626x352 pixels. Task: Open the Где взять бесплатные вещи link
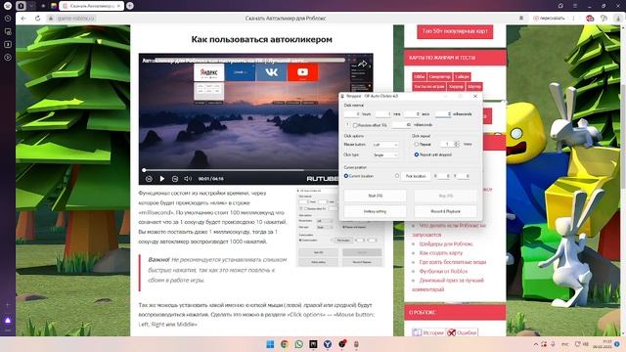point(453,262)
